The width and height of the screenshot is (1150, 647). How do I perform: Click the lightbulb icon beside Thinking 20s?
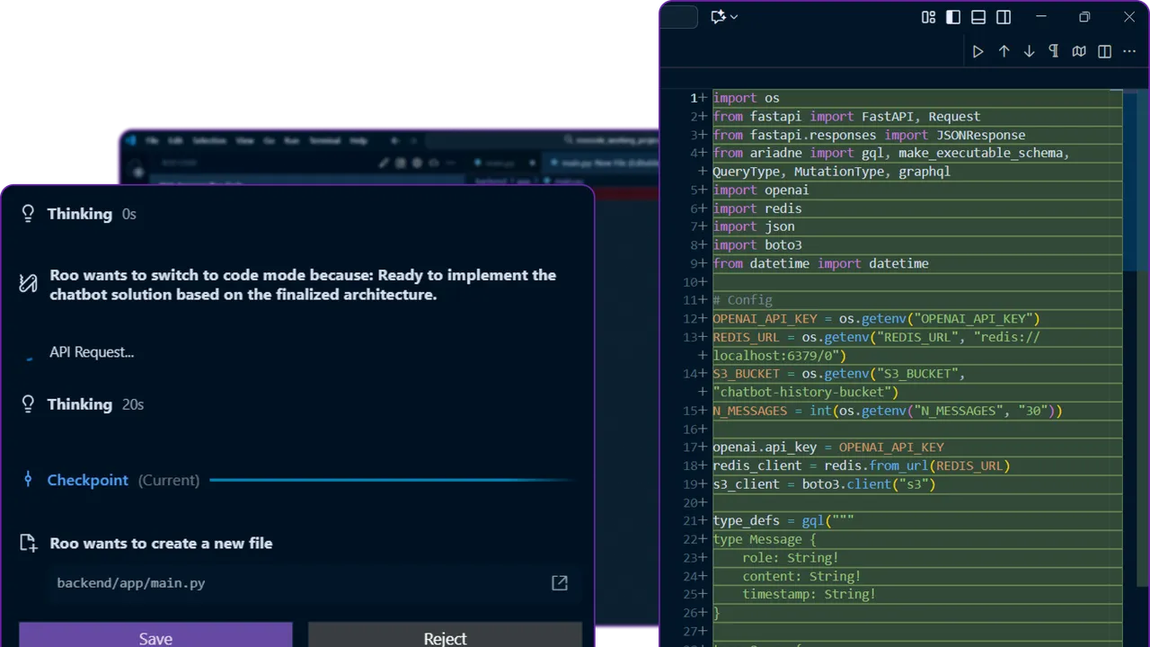28,404
